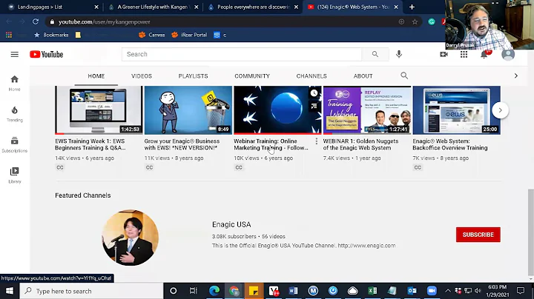This screenshot has width=534, height=299.
Task: Open Subscriptions in the sidebar
Action: [x=14, y=144]
